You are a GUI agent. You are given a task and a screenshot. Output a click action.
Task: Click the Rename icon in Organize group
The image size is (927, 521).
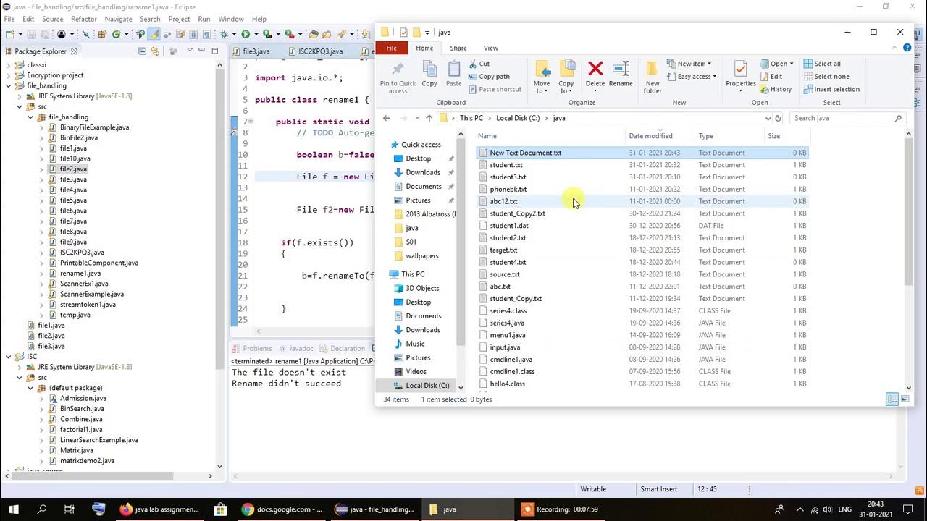621,69
